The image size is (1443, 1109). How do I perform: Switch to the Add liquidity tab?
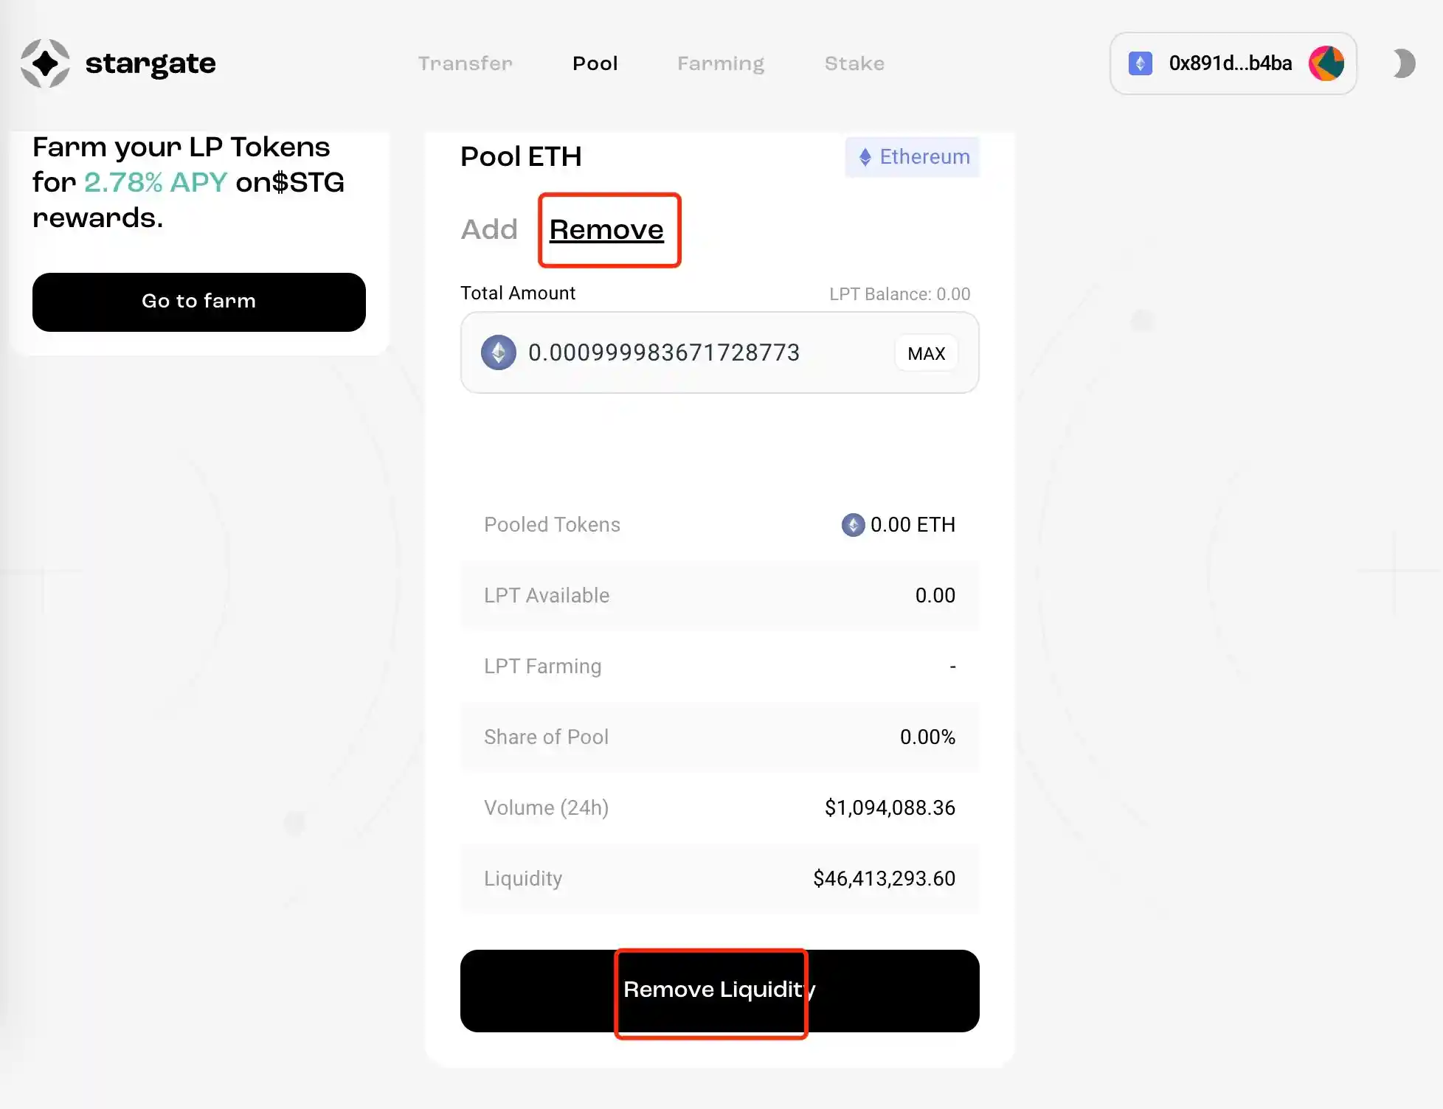coord(489,229)
